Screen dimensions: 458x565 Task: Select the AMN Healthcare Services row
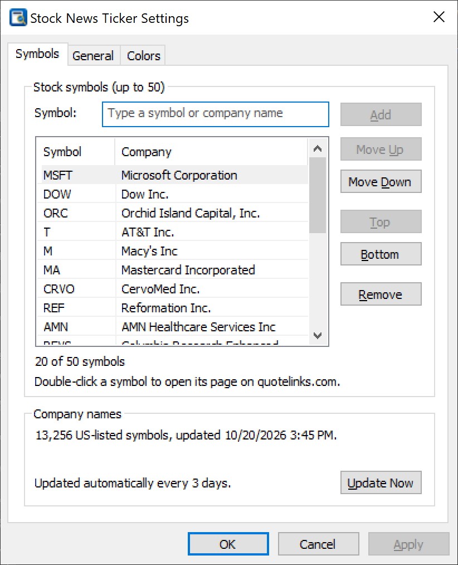[173, 326]
